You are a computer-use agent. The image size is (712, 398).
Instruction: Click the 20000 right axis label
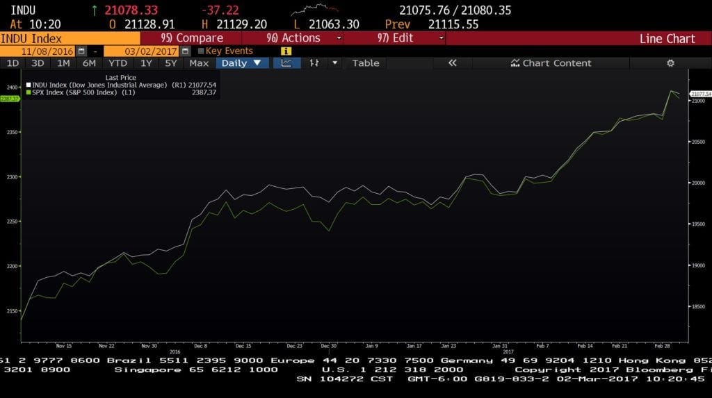point(698,183)
